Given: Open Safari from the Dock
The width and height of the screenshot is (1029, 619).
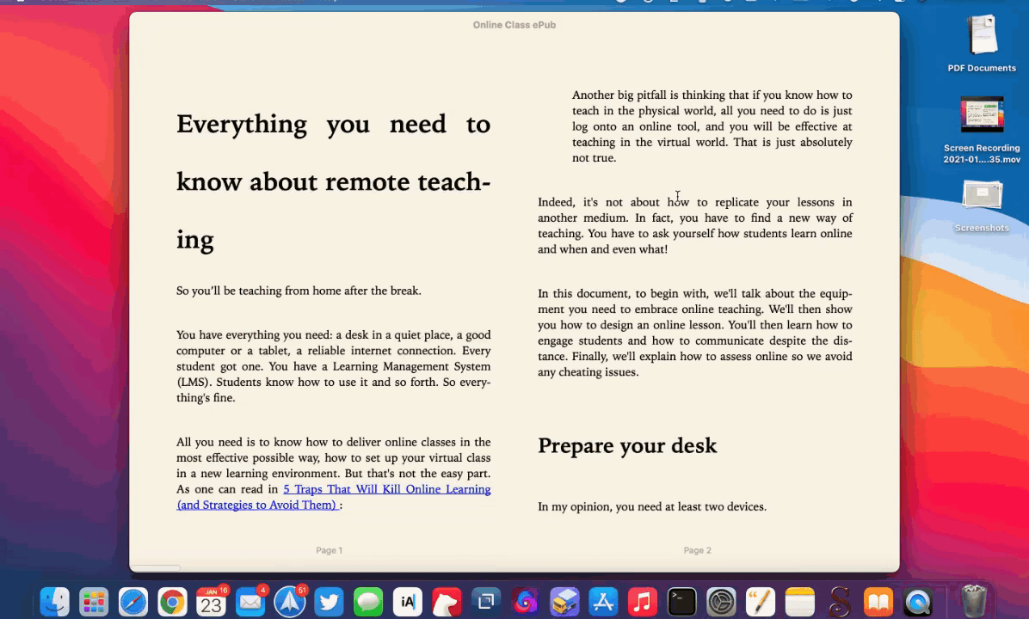Looking at the screenshot, I should point(133,603).
